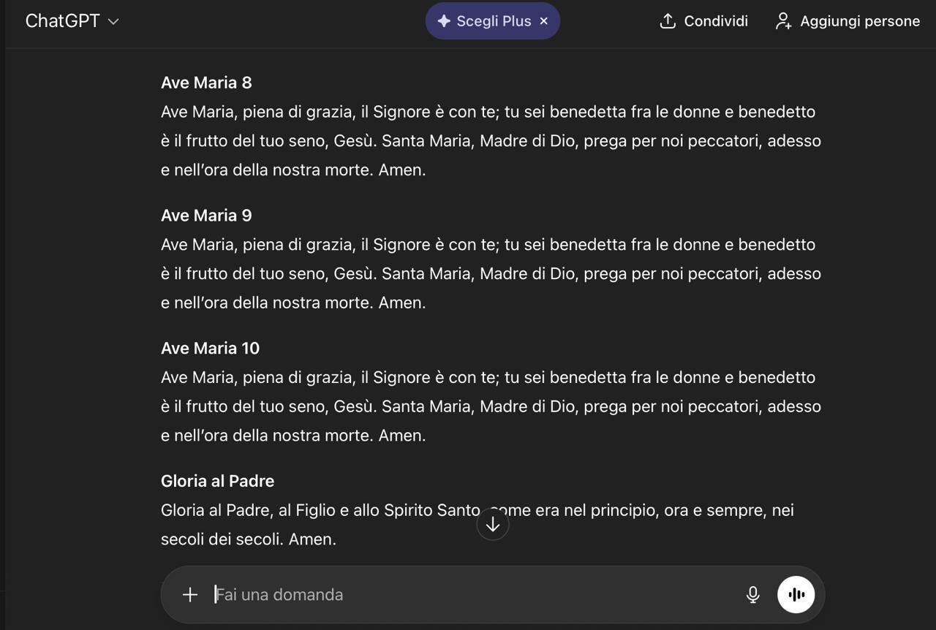The width and height of the screenshot is (936, 630).
Task: Focus the 'Fai una domanda' input field
Action: 468,594
